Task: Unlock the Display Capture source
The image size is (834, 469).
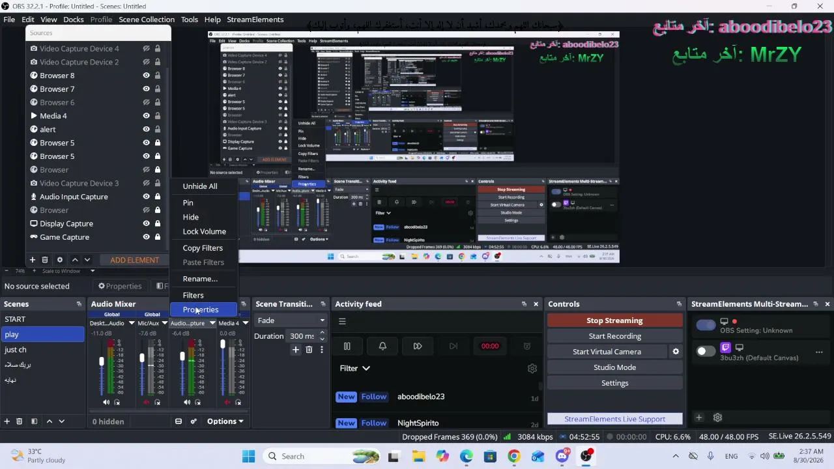Action: [x=157, y=223]
